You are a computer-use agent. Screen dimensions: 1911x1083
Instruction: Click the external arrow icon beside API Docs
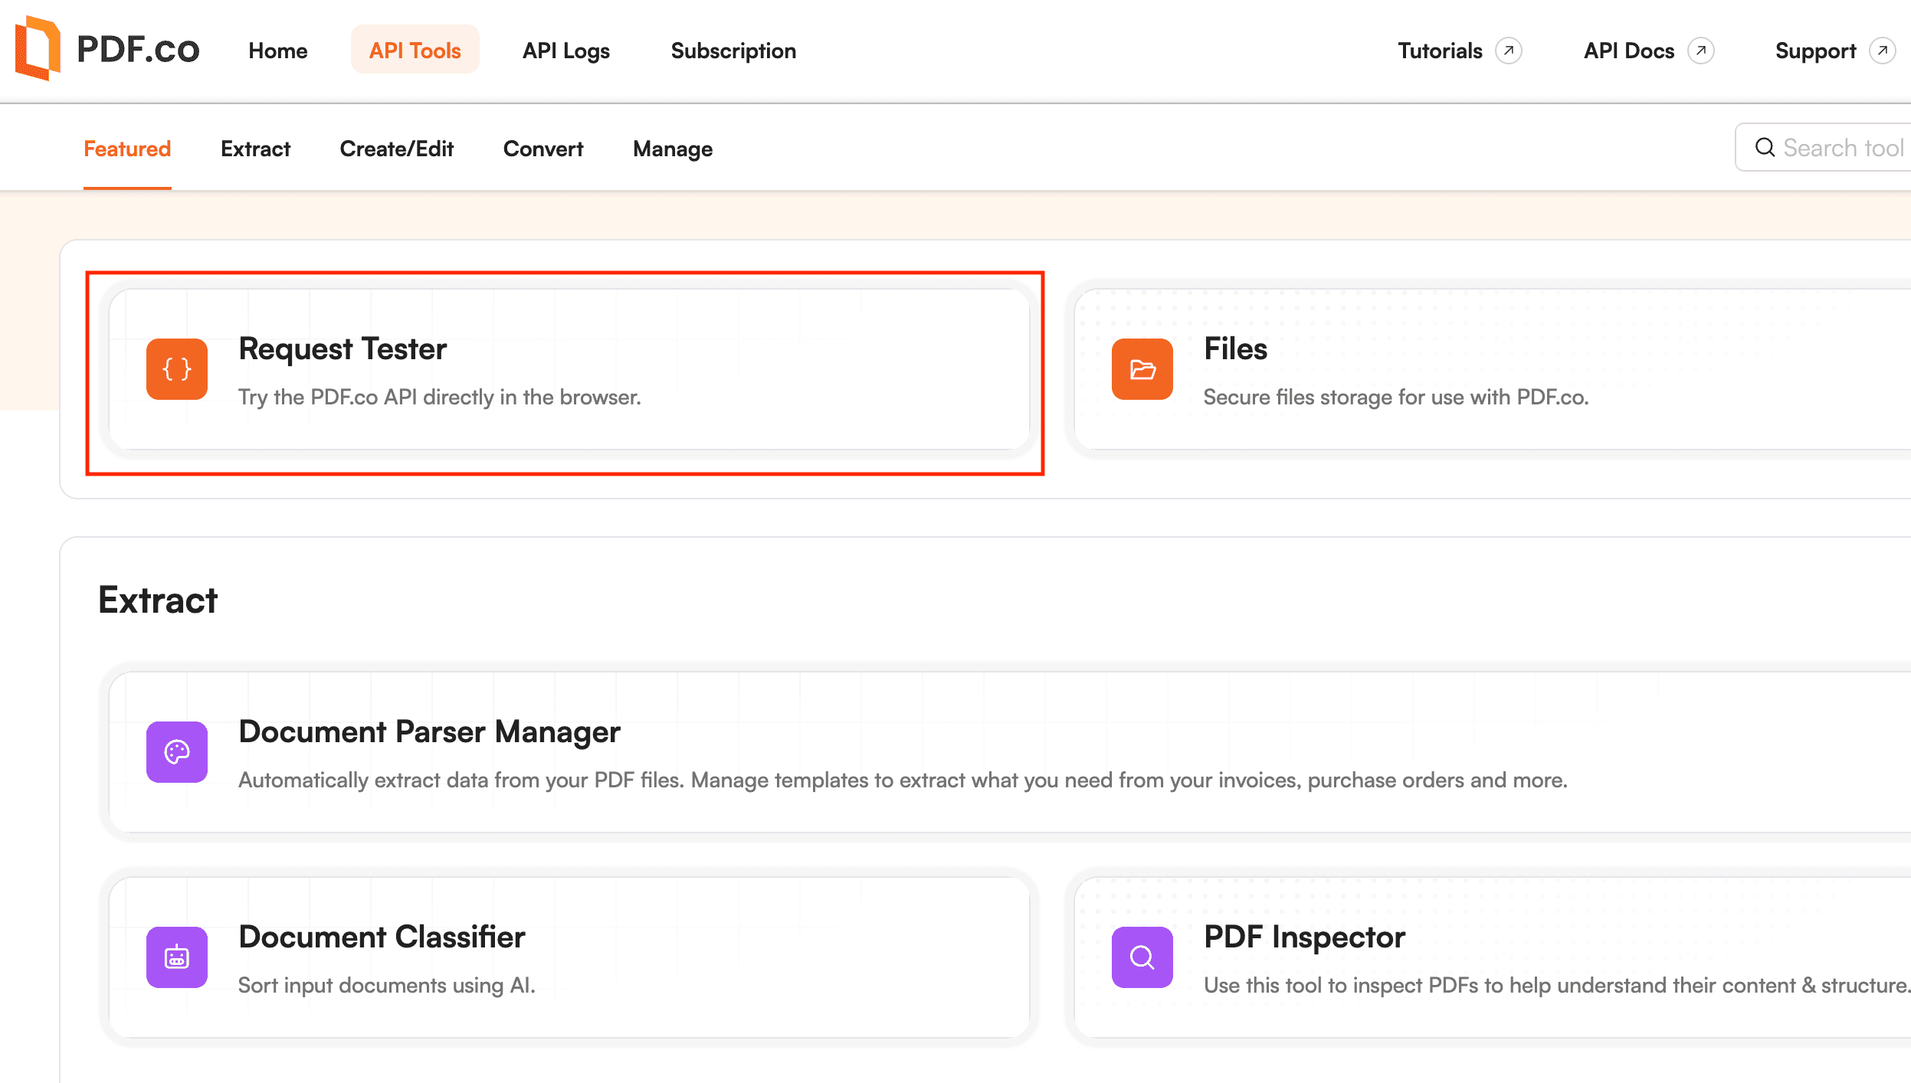tap(1701, 51)
